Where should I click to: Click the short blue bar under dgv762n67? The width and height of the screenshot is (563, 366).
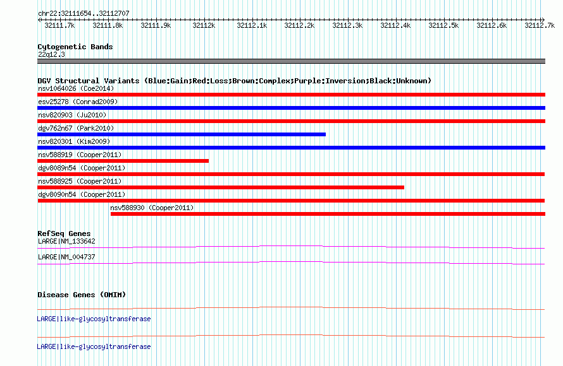[x=182, y=134]
